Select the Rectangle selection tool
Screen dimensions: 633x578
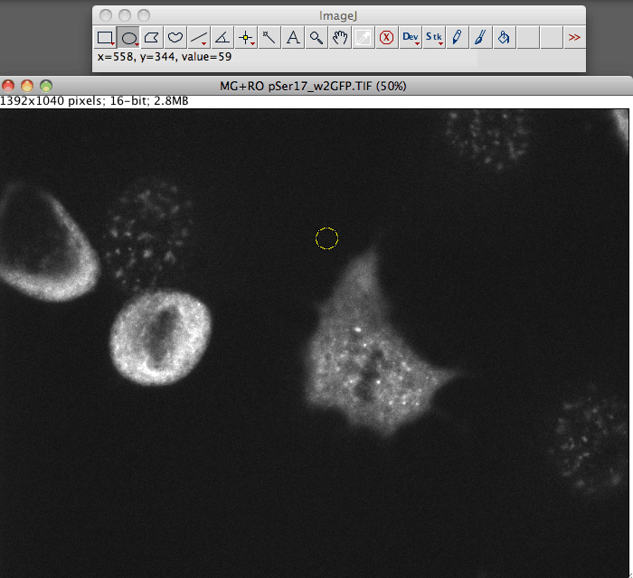pos(106,37)
